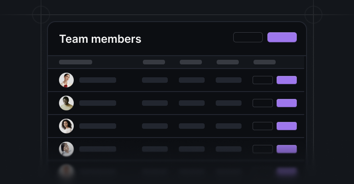Click the first wide column header placeholder
Viewport: 354px width, 184px height.
76,62
